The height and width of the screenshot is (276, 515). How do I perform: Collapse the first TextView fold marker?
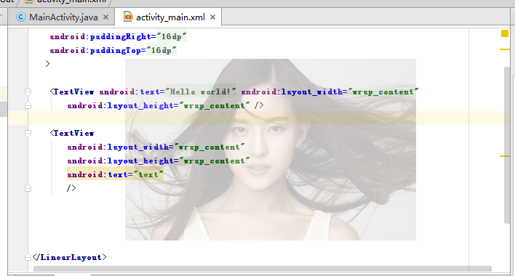click(28, 92)
